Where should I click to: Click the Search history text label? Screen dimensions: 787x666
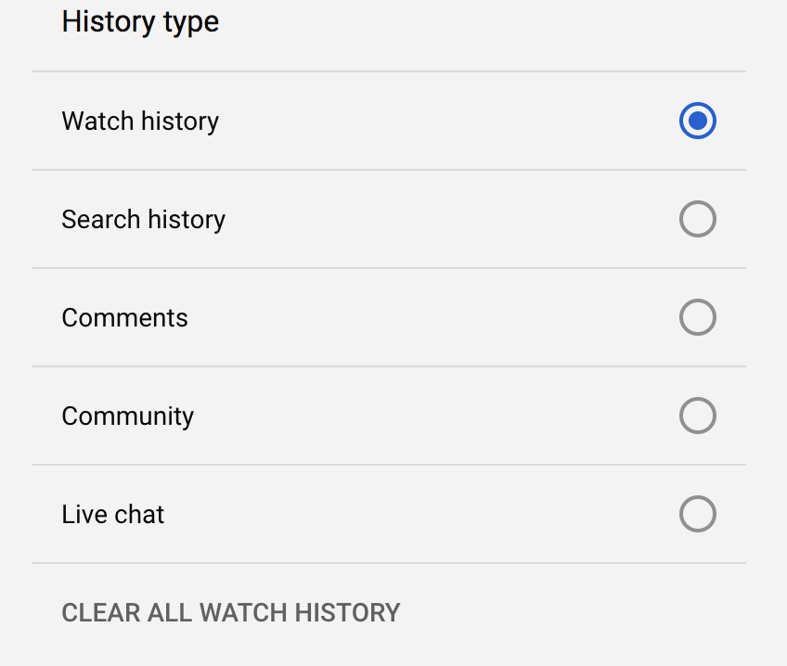[143, 219]
